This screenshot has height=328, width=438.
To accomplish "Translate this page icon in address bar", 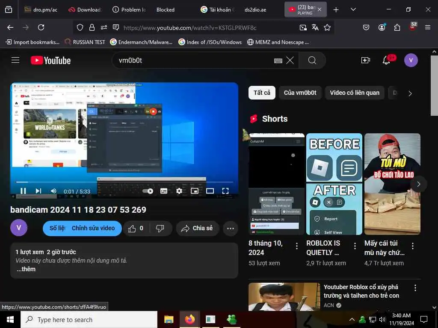I will point(315,27).
